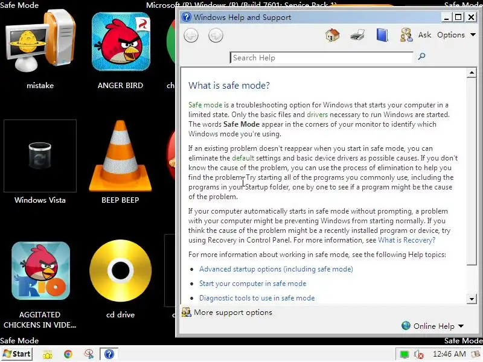Click the Windows Help and Support title bar
The height and width of the screenshot is (362, 483).
pyautogui.click(x=311, y=17)
